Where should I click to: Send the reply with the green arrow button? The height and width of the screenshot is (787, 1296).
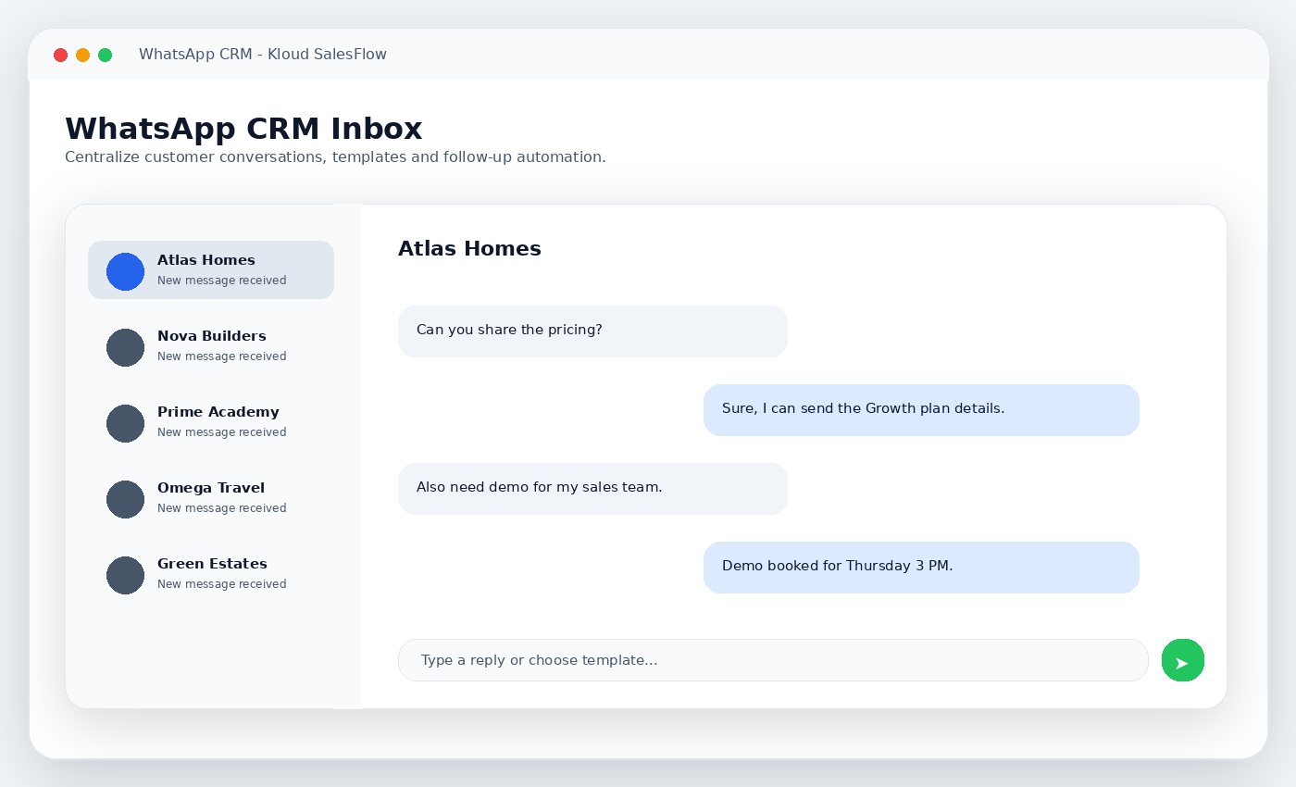1183,660
